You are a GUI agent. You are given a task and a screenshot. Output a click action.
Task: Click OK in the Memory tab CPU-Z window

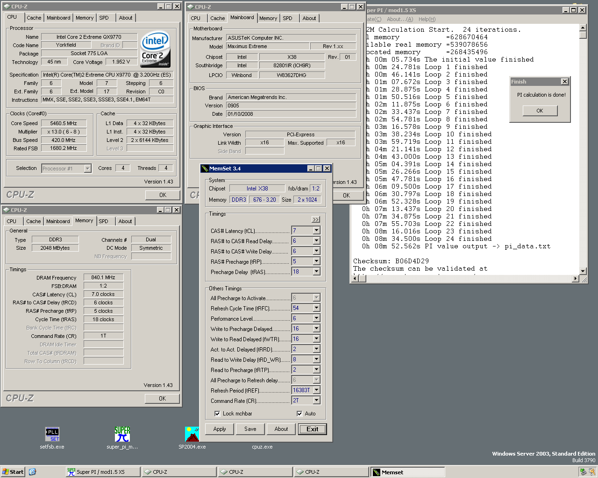pos(163,399)
